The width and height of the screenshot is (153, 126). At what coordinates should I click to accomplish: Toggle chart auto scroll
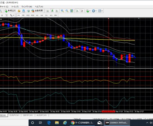click(x=77, y=11)
